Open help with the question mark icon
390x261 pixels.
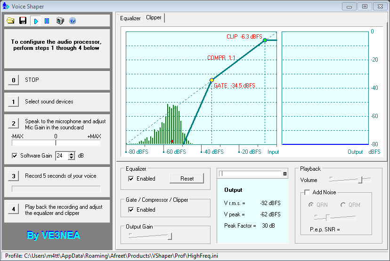(x=73, y=21)
